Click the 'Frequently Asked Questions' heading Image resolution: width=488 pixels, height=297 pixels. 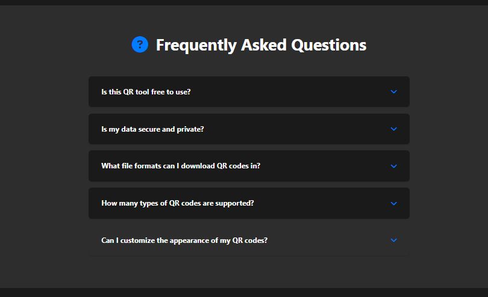point(260,45)
